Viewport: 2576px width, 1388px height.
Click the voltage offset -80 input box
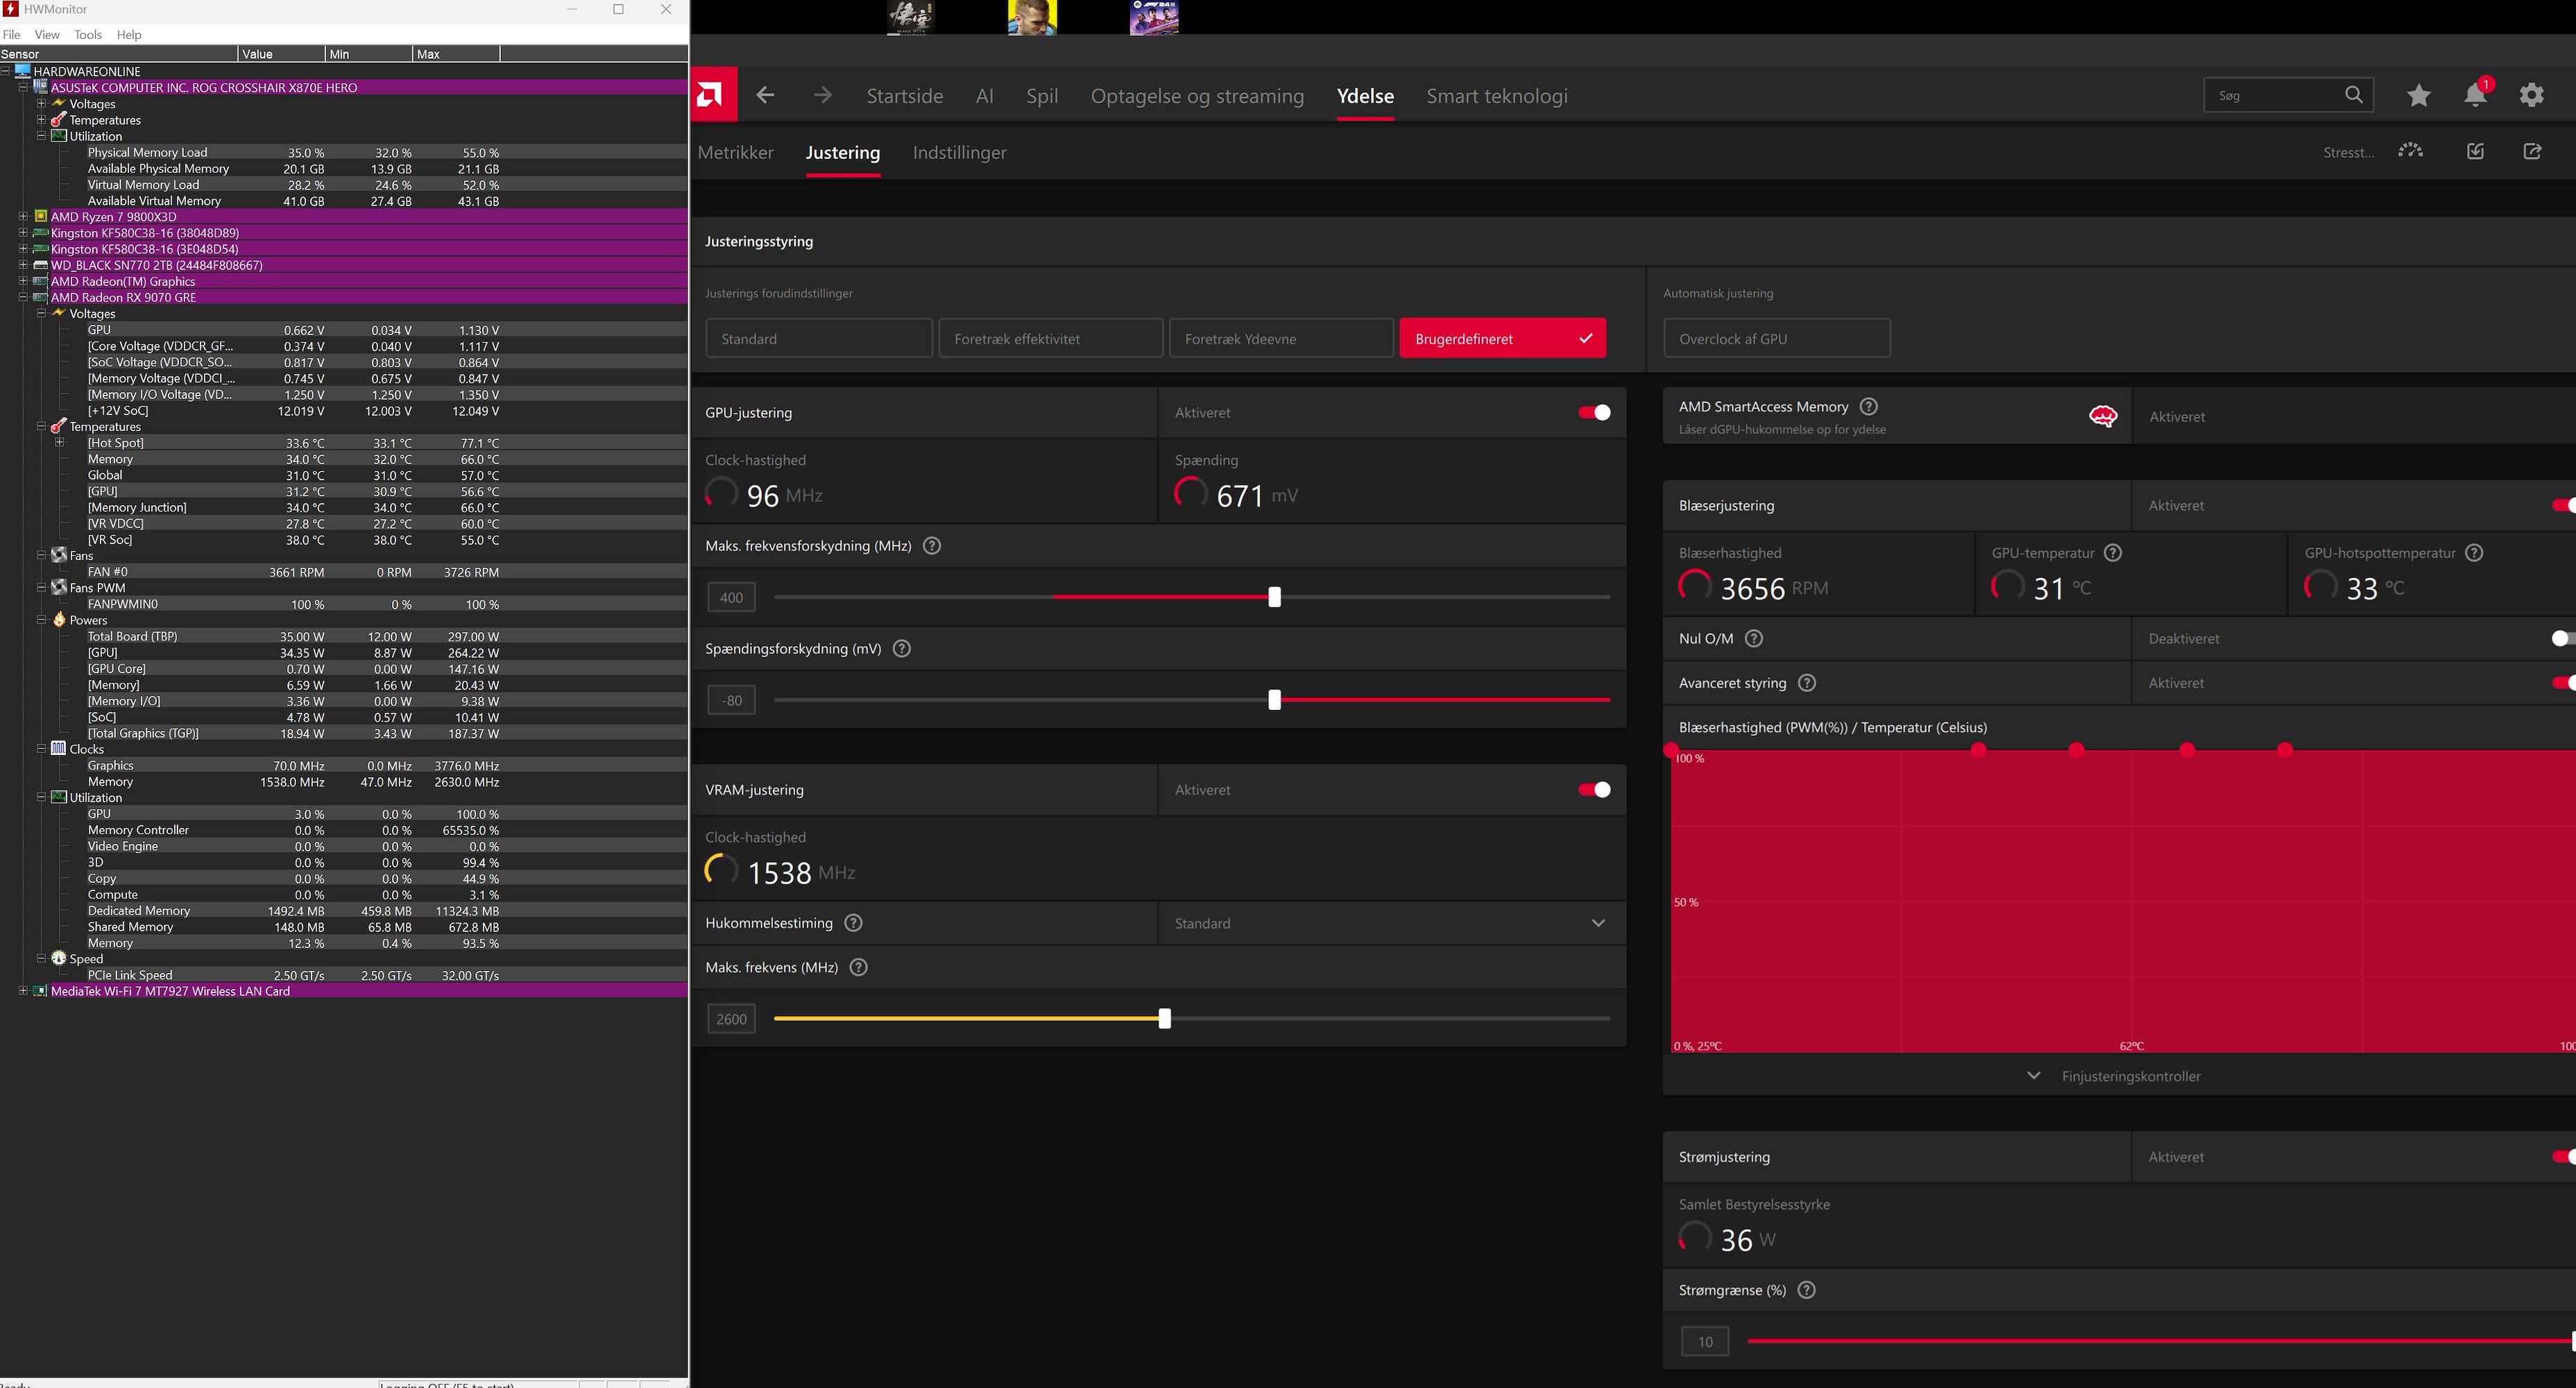tap(732, 700)
